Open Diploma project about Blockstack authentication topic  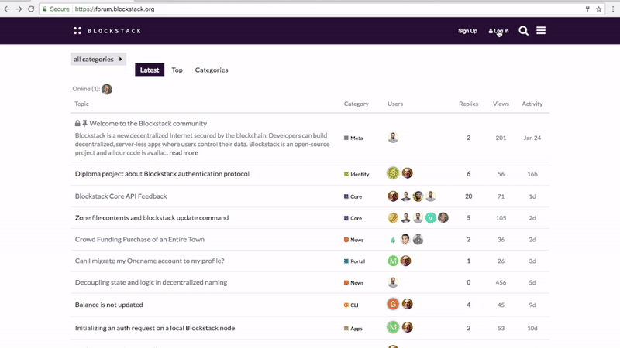tap(162, 173)
